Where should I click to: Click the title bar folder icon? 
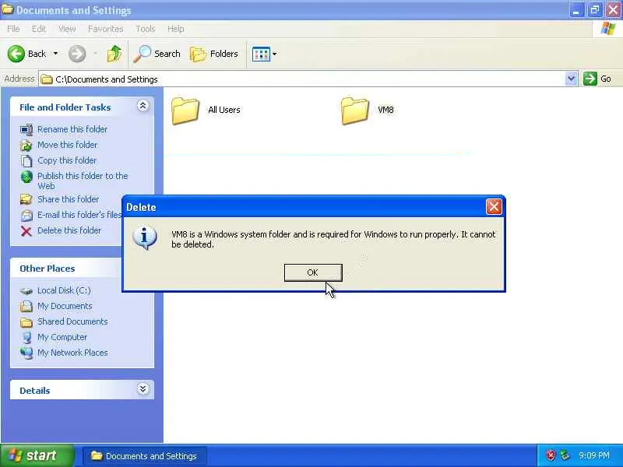pyautogui.click(x=8, y=9)
